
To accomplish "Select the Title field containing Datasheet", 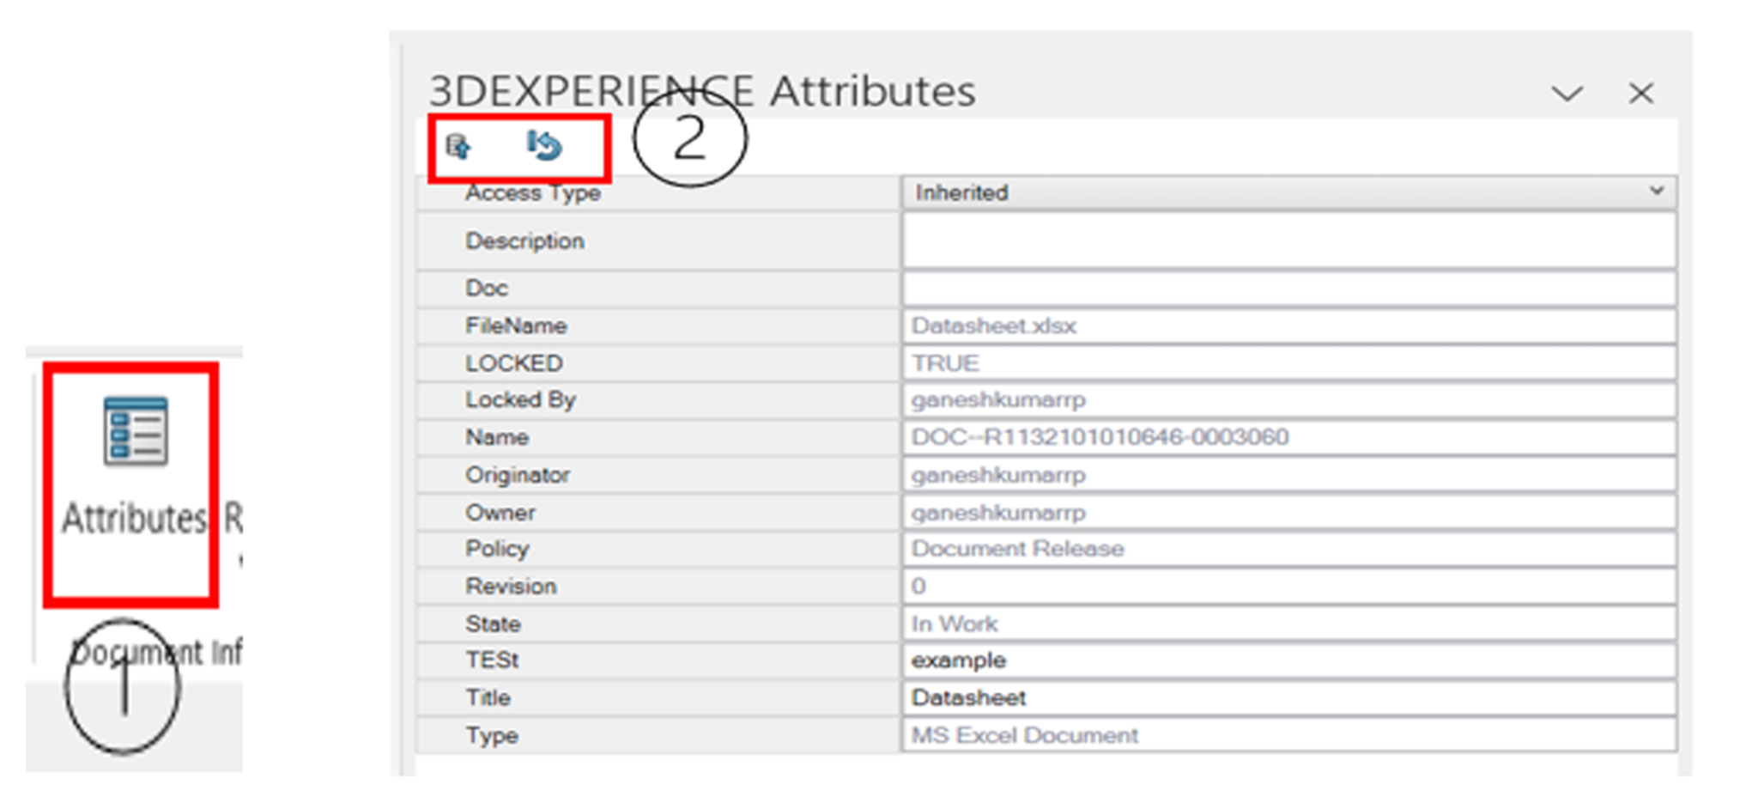I will click(x=1288, y=698).
